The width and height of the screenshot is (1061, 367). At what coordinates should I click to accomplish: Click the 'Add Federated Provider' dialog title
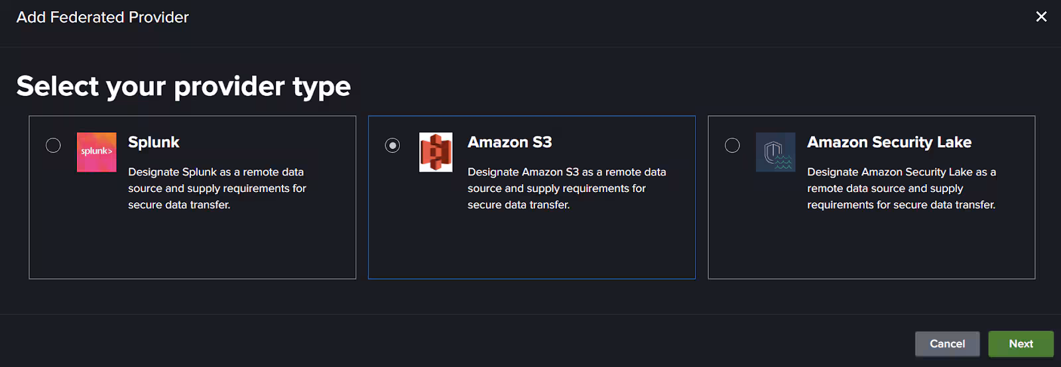click(102, 17)
